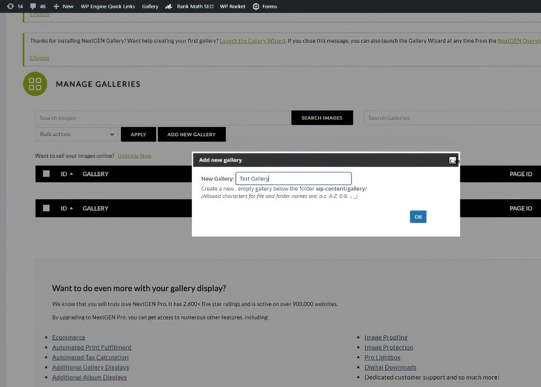
Task: Select all checkbox in top table header
Action: 46,174
